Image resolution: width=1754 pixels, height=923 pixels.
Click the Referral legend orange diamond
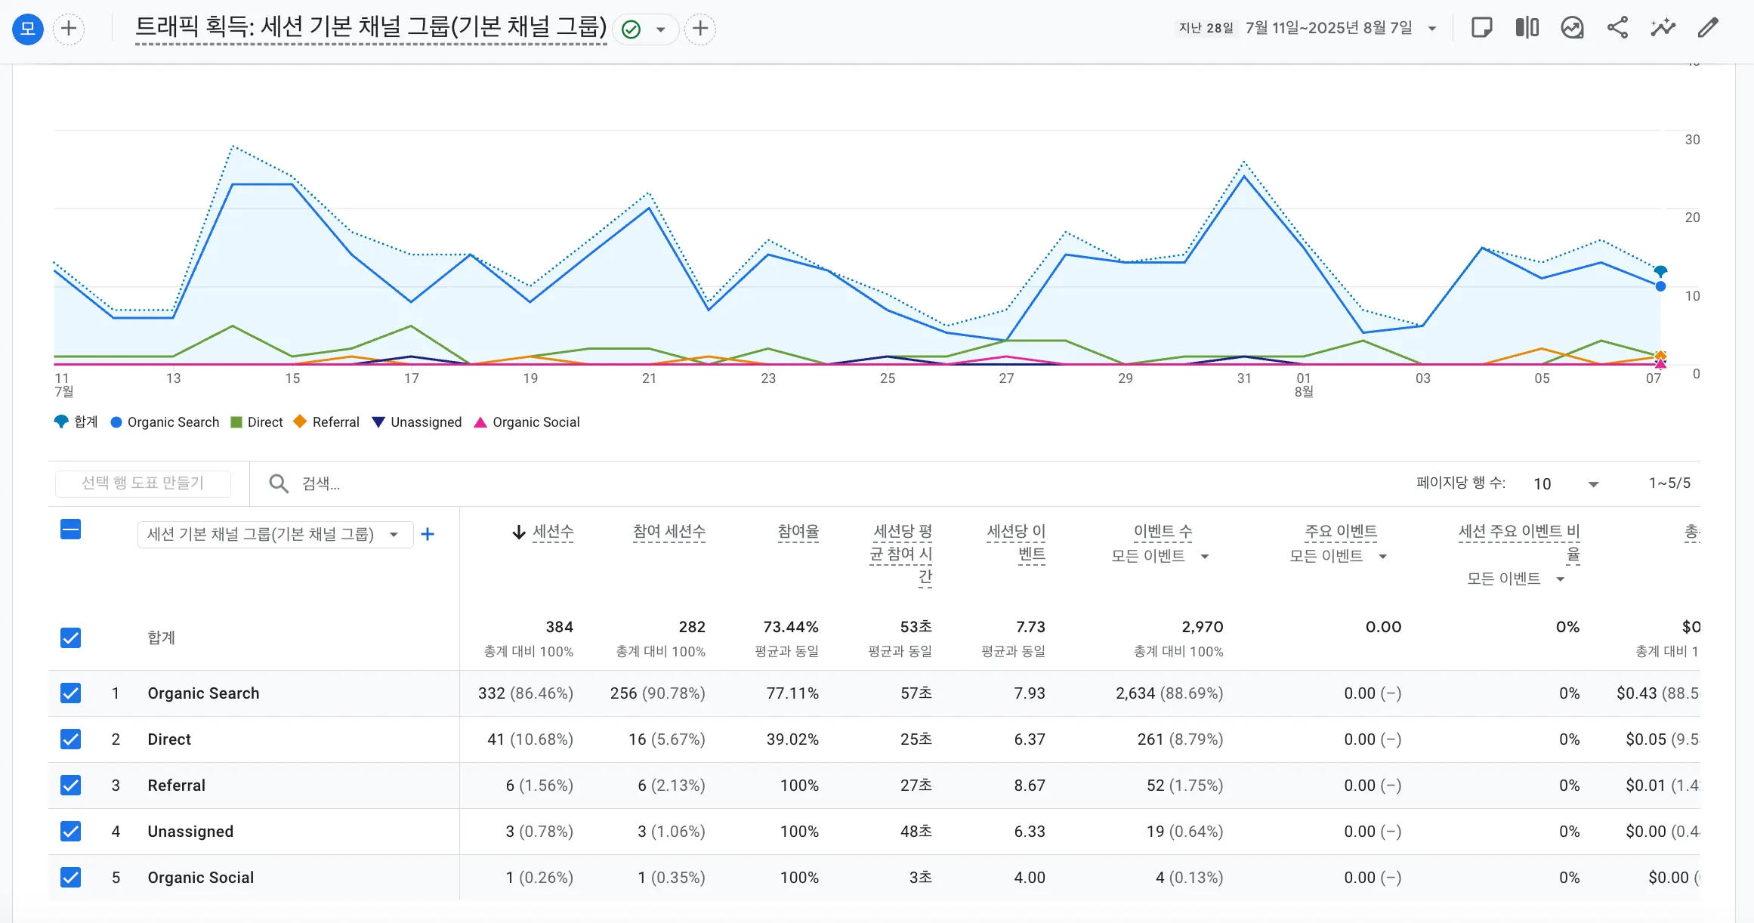(x=300, y=421)
